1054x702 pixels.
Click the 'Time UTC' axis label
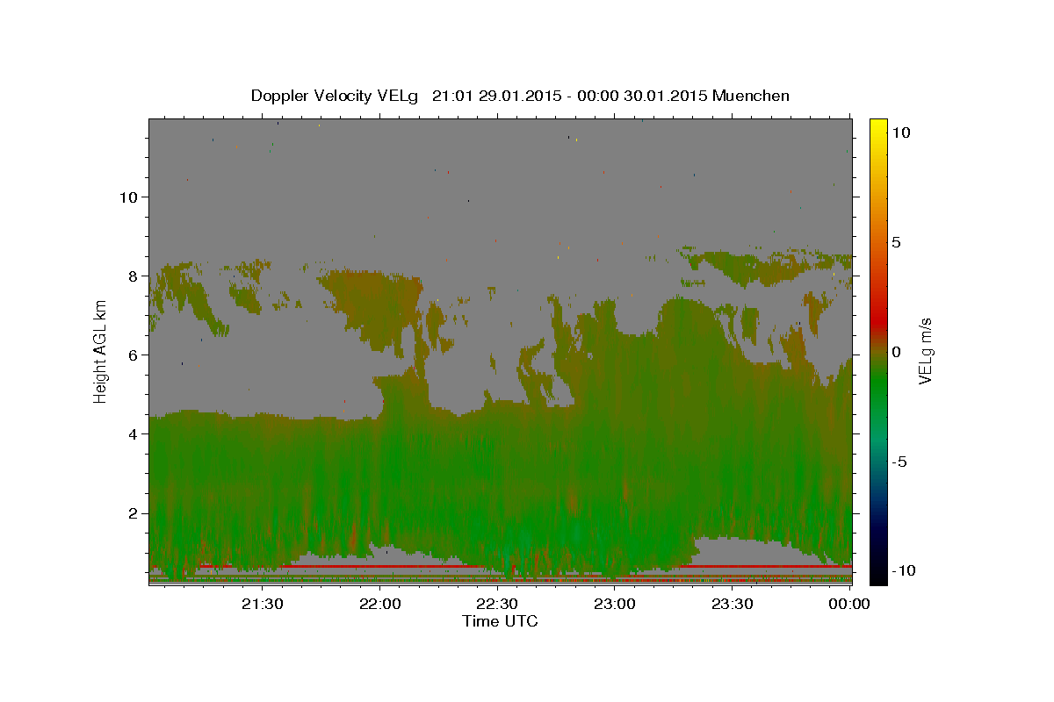[x=500, y=621]
